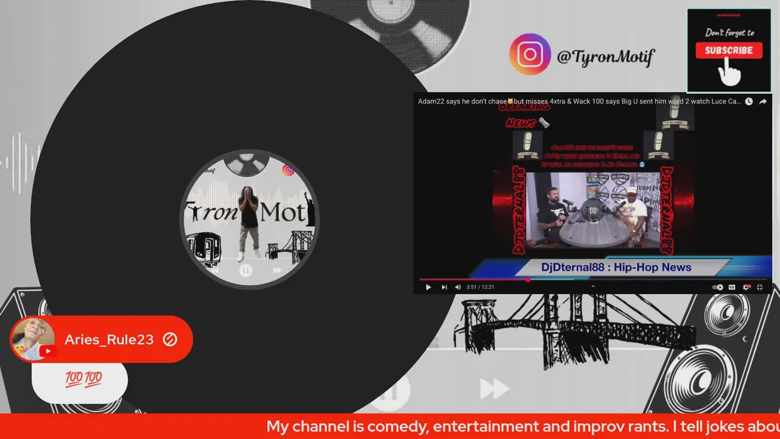Click the scrolling channel description ticker
Image resolution: width=780 pixels, height=439 pixels.
390,426
